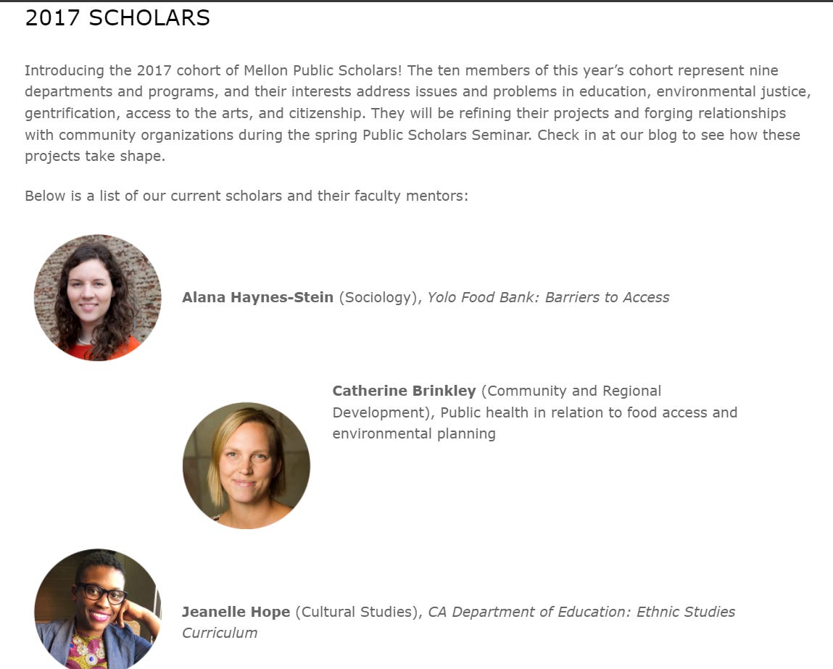Click the environmental planning text under Brinkley
Image resolution: width=833 pixels, height=669 pixels.
point(414,433)
